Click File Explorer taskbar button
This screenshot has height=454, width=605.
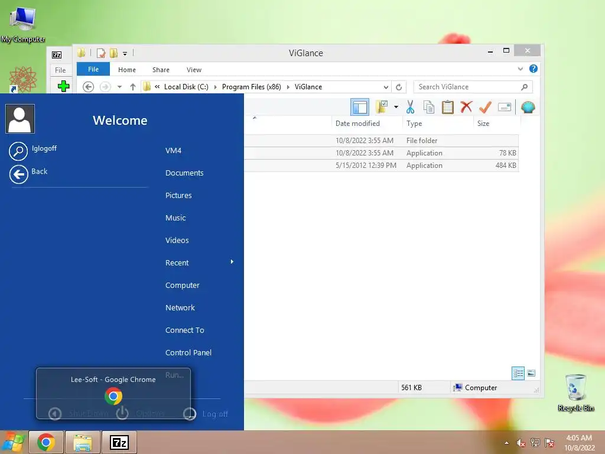point(83,442)
